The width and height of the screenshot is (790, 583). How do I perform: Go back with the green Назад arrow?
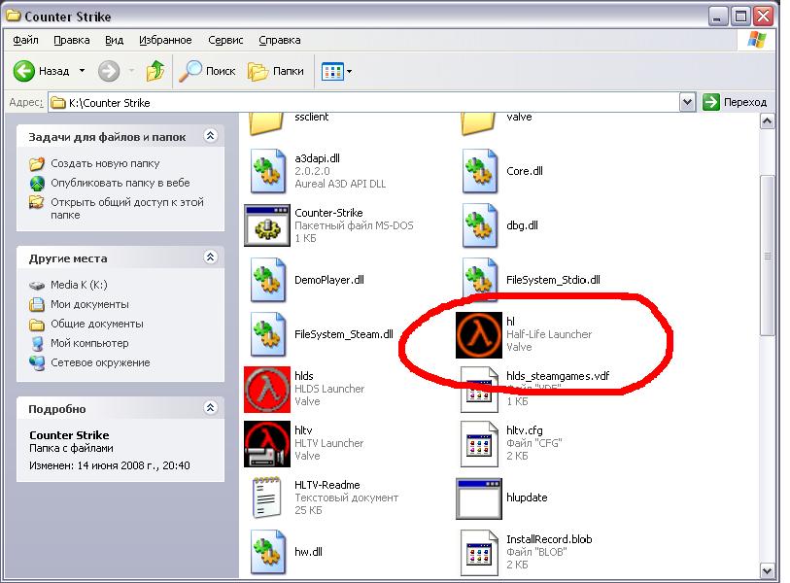coord(23,71)
